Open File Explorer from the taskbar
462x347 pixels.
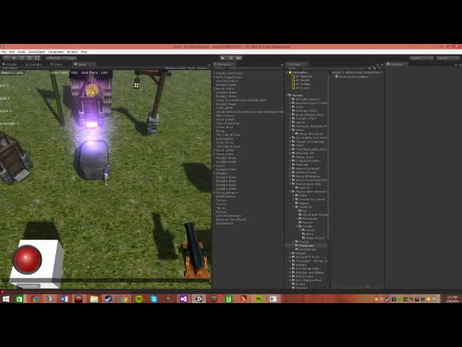[x=94, y=300]
